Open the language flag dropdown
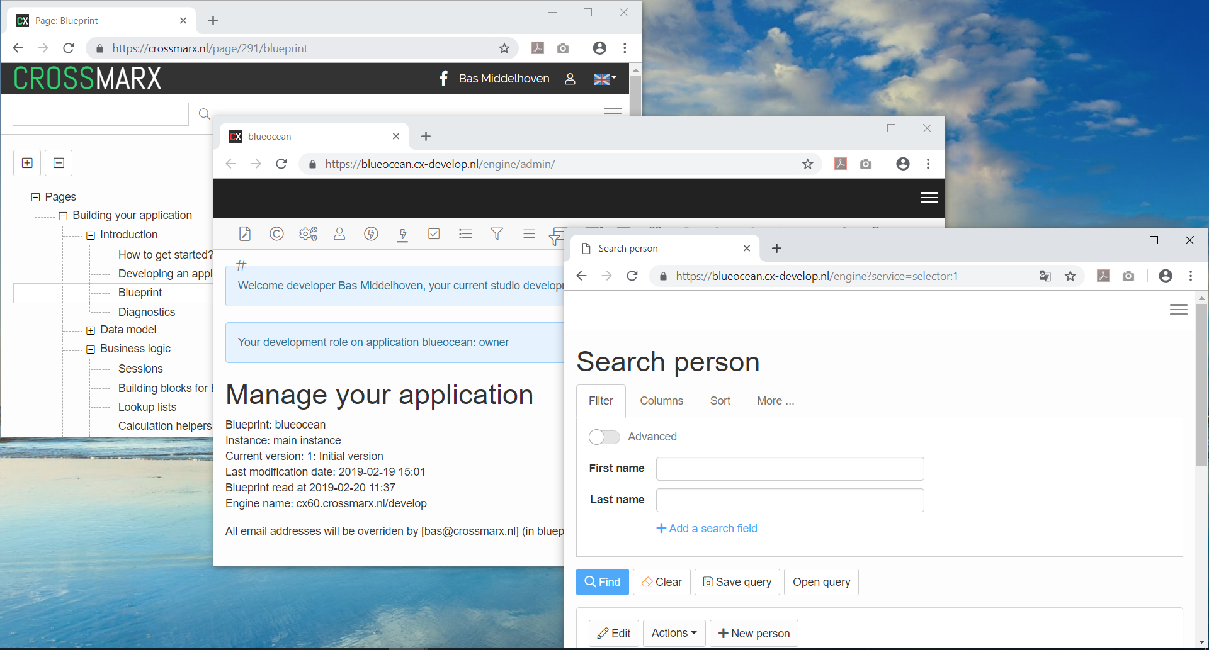Viewport: 1209px width, 650px height. click(604, 79)
